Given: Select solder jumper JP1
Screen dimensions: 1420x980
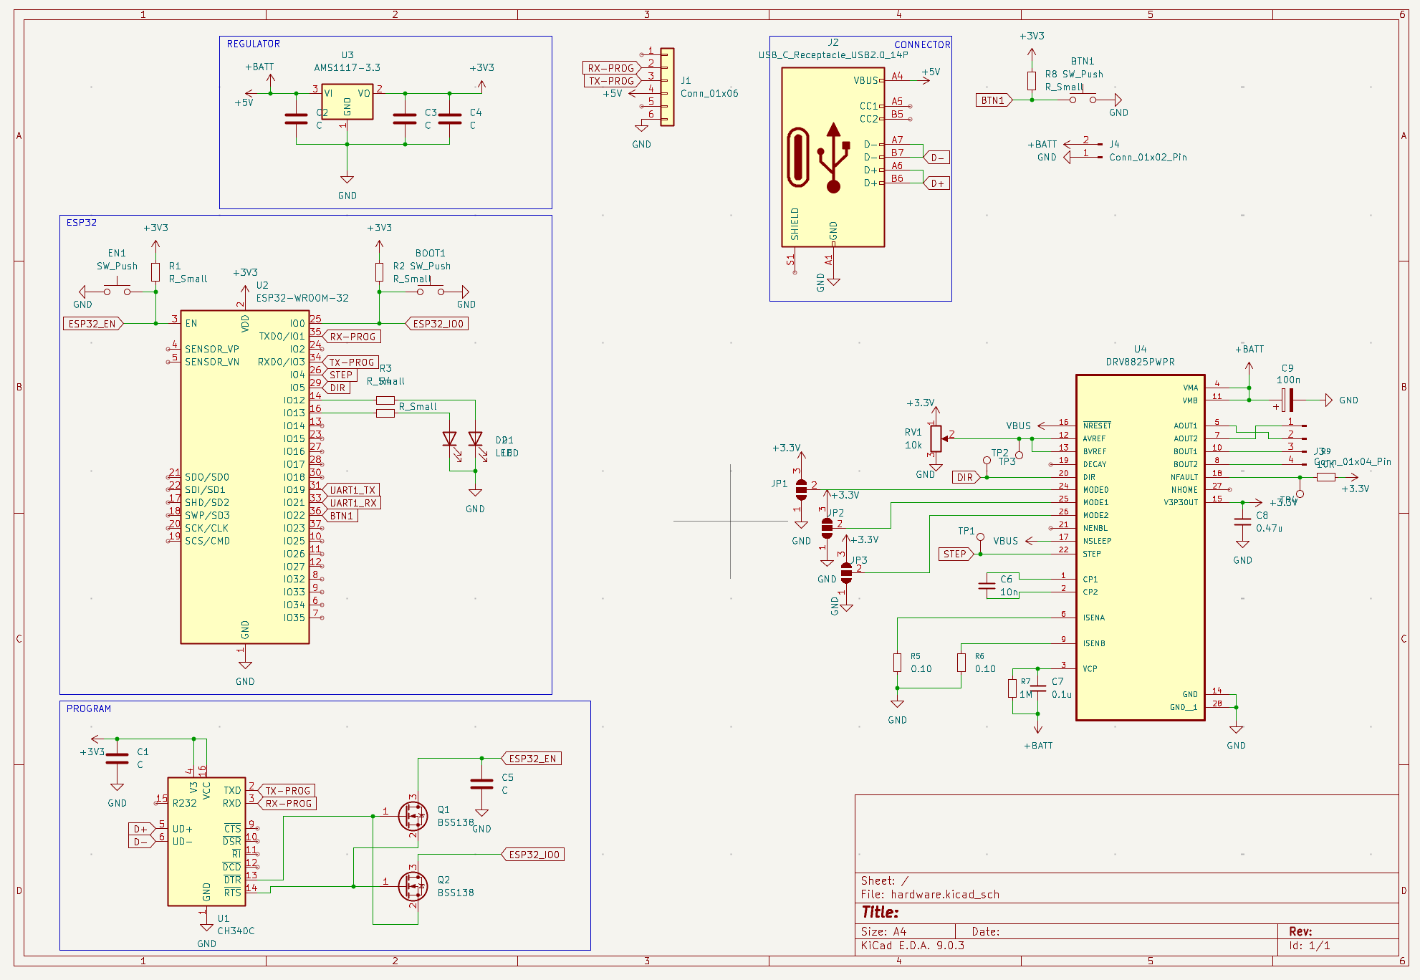Looking at the screenshot, I should [x=801, y=490].
